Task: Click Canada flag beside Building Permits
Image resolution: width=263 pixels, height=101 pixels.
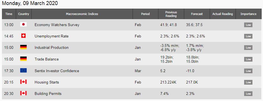Action: point(24,93)
